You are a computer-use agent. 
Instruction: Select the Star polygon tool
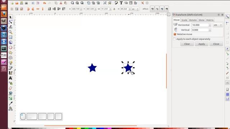[10, 53]
